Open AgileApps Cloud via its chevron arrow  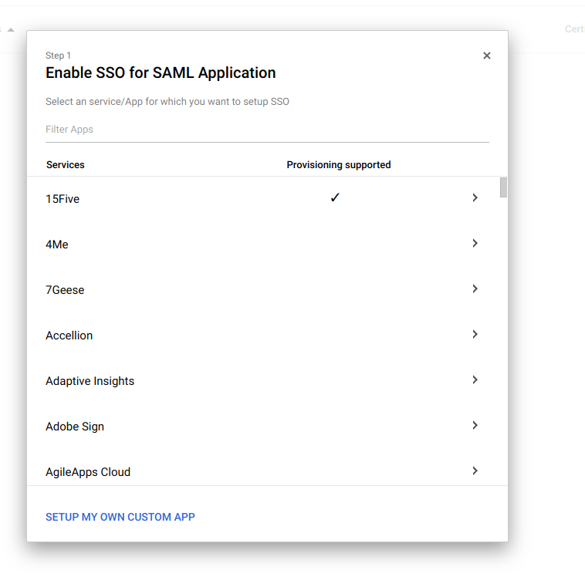[475, 471]
